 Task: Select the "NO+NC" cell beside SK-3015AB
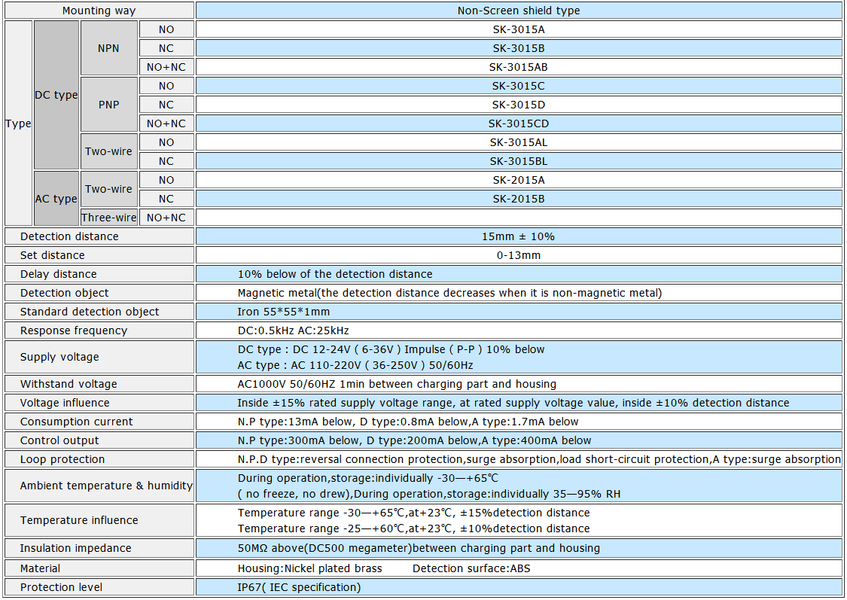point(166,68)
